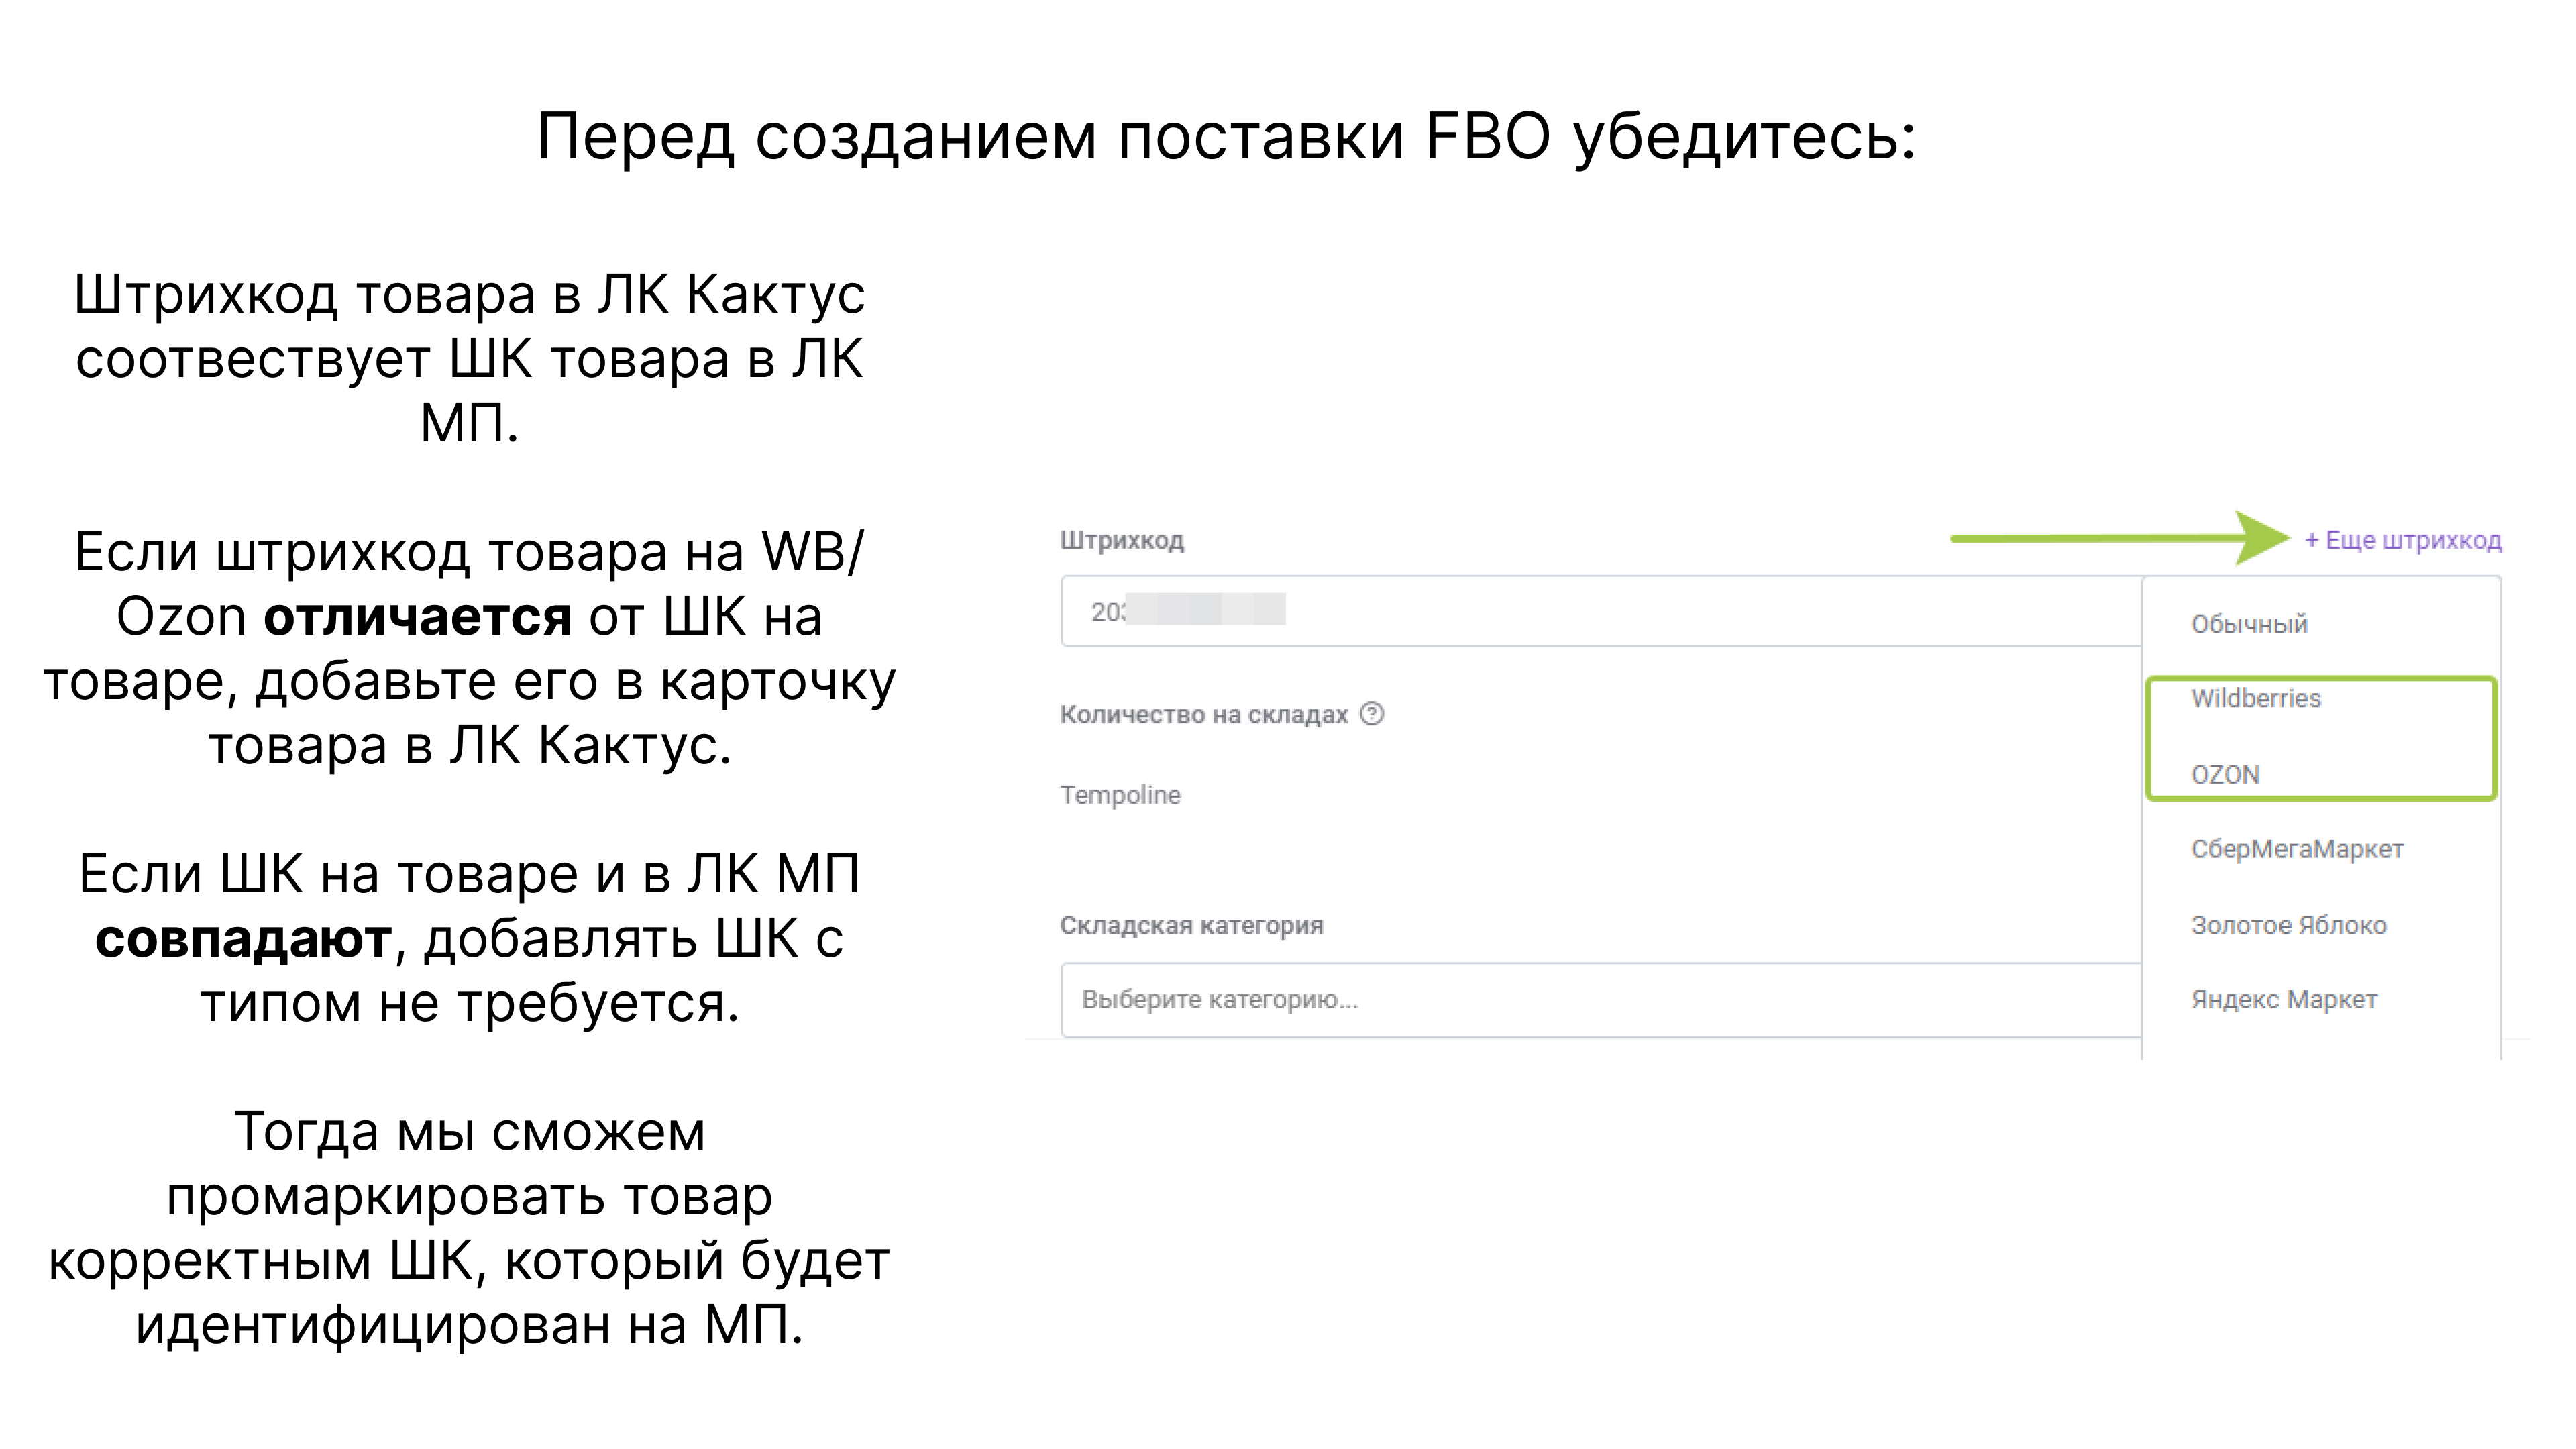The height and width of the screenshot is (1449, 2576).
Task: Click the slide heading 'Перед созданием поставки FBO'
Action: [x=1226, y=137]
